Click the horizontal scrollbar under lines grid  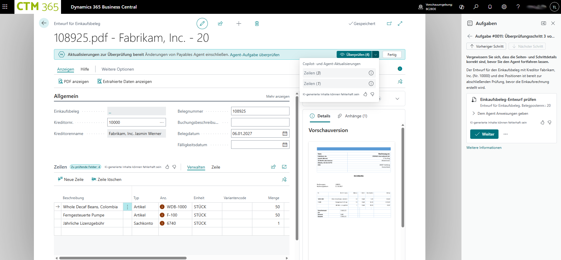click(123, 258)
